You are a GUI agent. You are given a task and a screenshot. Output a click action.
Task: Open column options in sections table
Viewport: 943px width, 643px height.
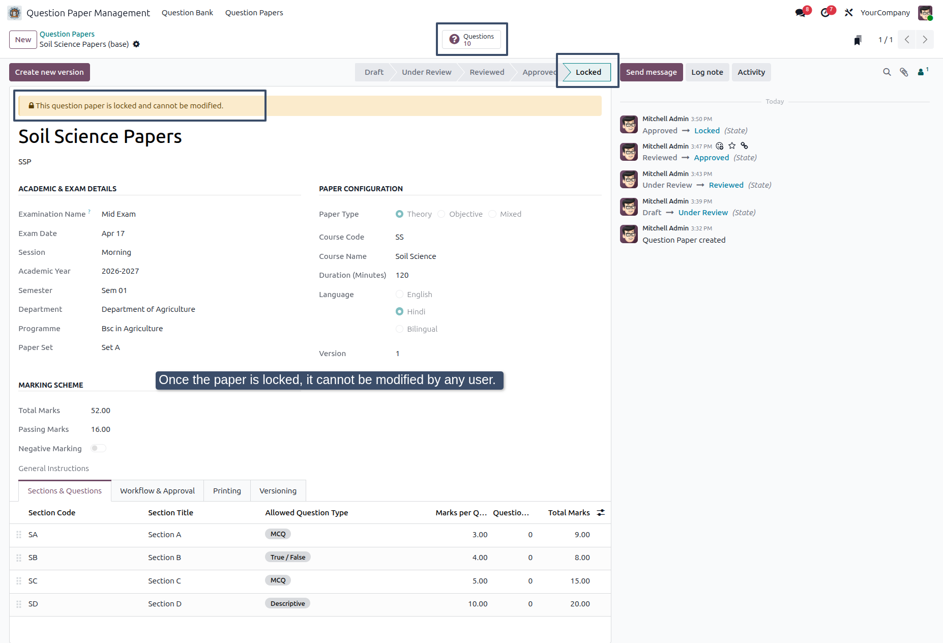(601, 513)
